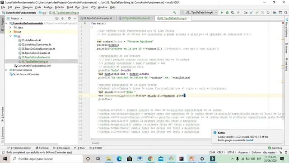Open Task View on taskbar
Screen dimensions: 289x163
click(x=98, y=159)
